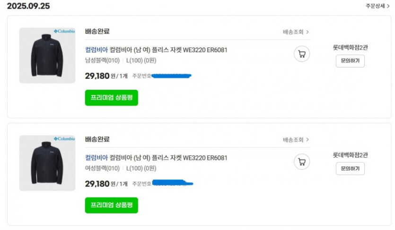Write 프리미엄 상품평 for 여성블랙 jacket
395x230 pixels.
[x=111, y=205]
